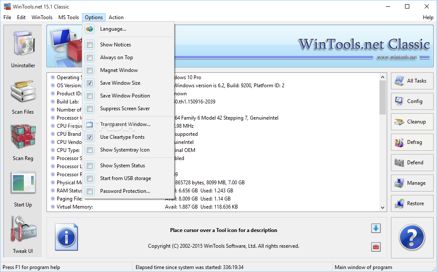437x272 pixels.
Task: Uncheck Save Window Size option
Action: point(90,83)
